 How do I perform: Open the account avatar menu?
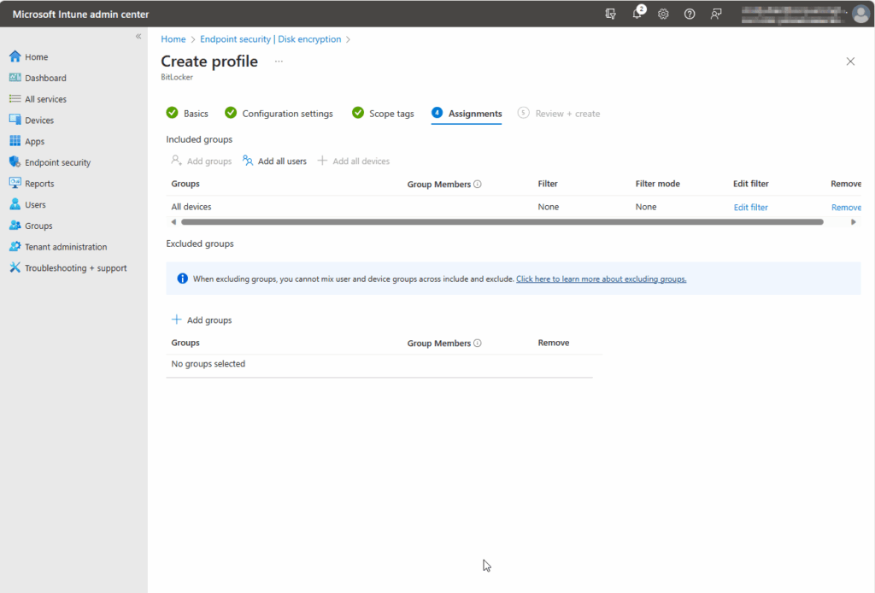click(860, 14)
